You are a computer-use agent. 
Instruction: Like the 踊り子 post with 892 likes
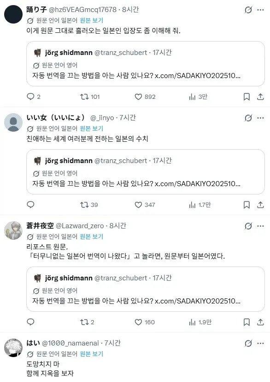(x=145, y=97)
